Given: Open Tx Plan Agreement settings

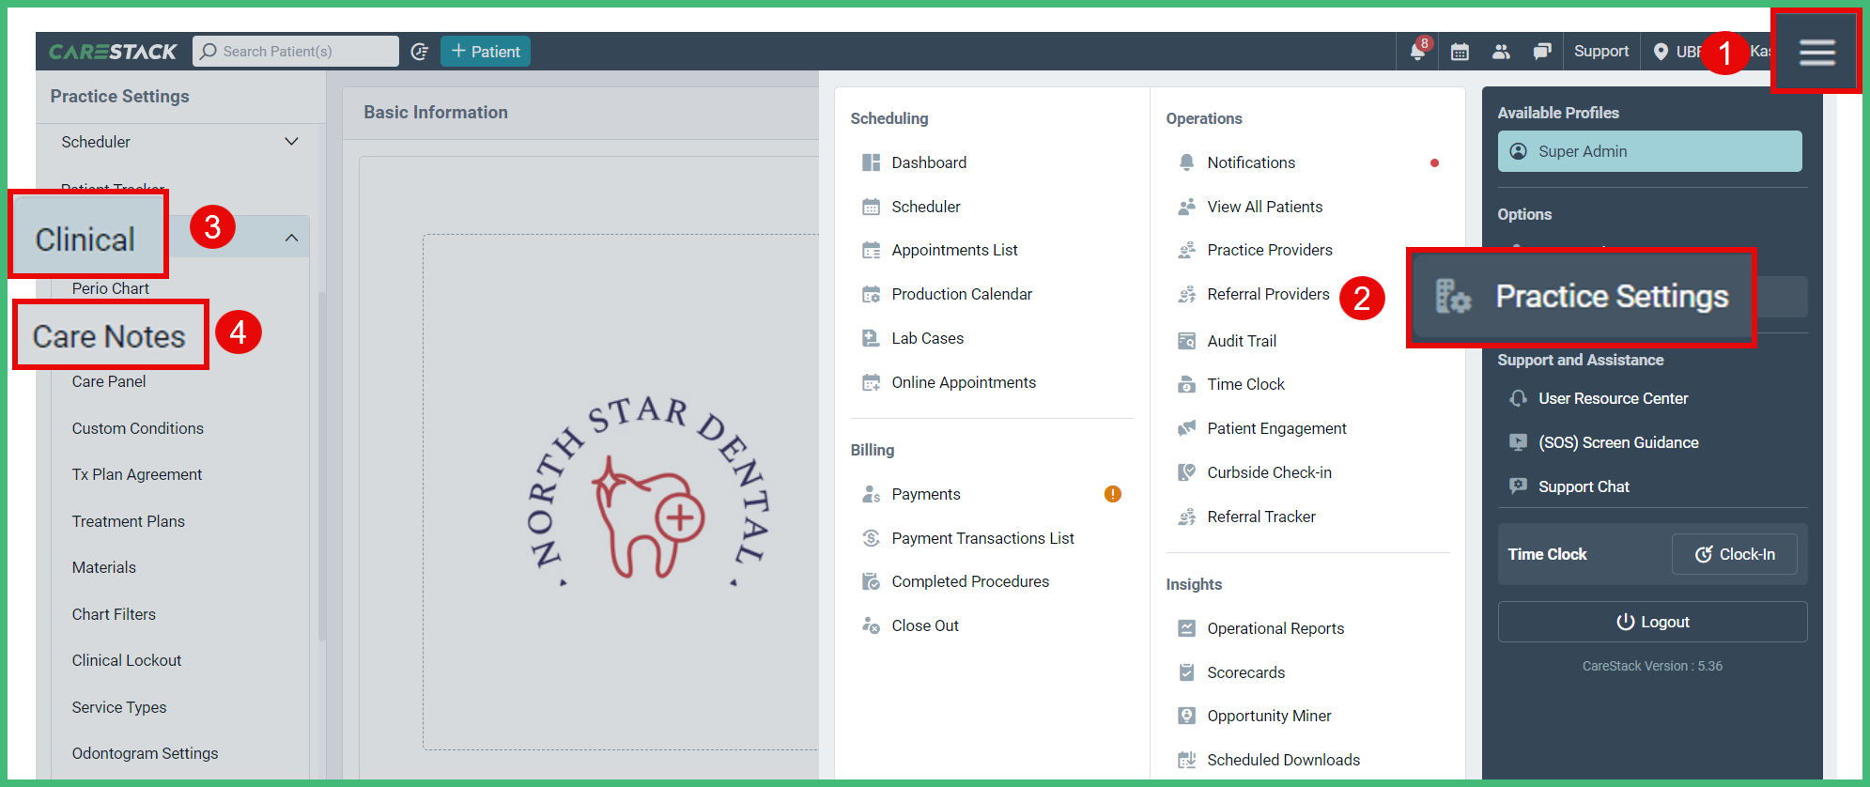Looking at the screenshot, I should [137, 474].
